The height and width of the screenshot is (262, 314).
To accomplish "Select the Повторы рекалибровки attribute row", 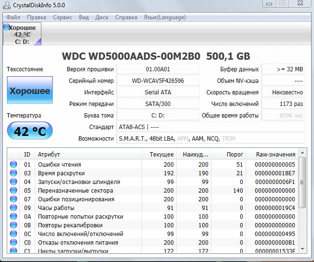I will [153, 225].
